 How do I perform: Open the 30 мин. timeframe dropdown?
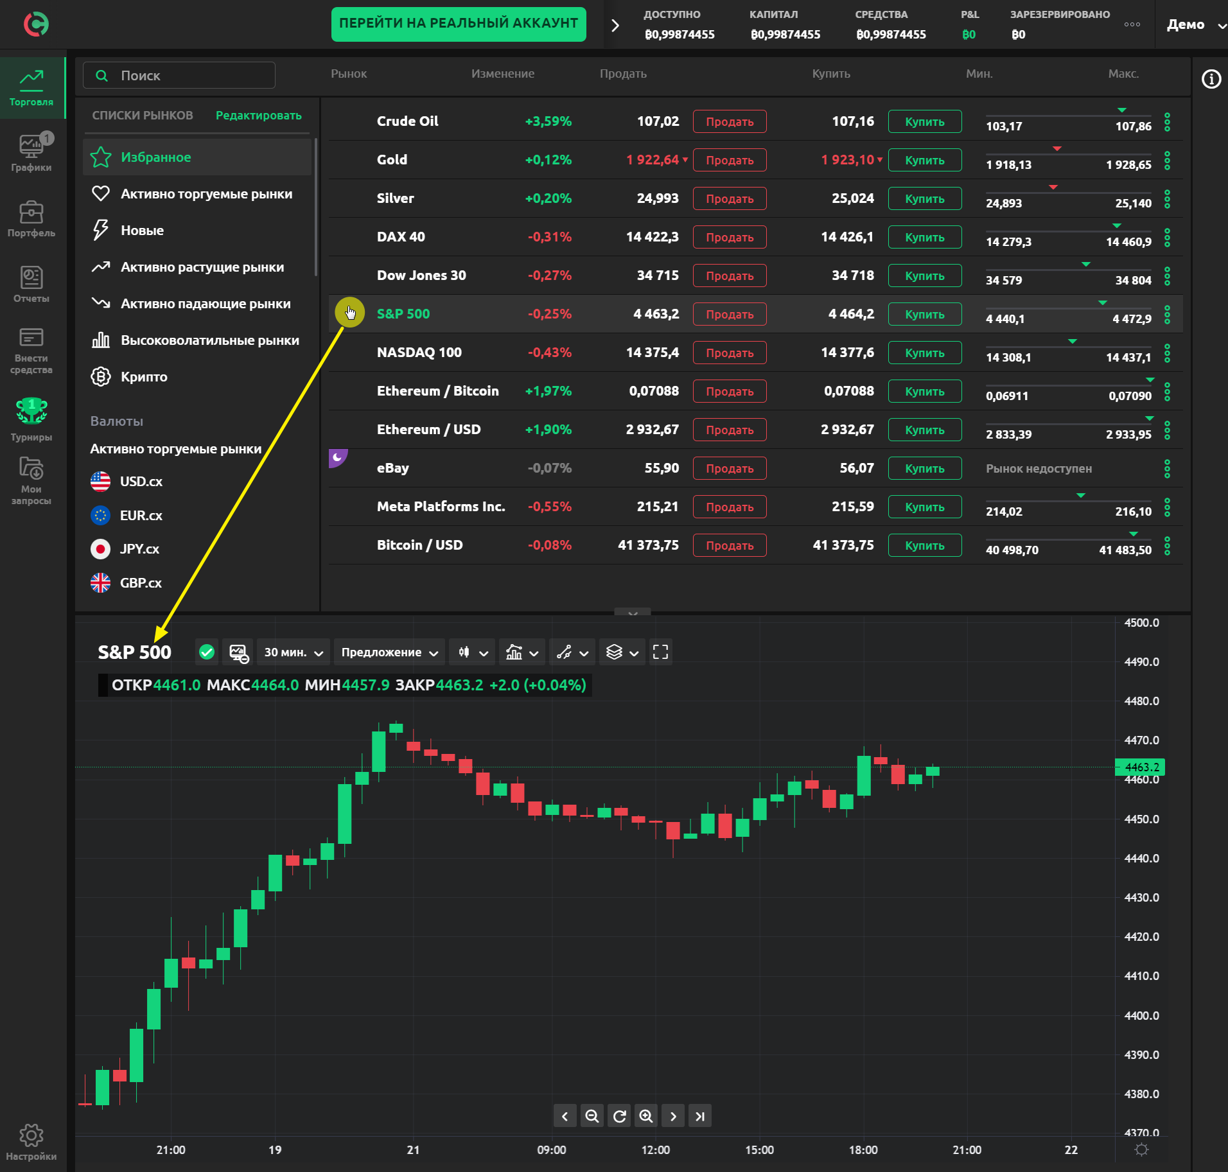coord(294,652)
